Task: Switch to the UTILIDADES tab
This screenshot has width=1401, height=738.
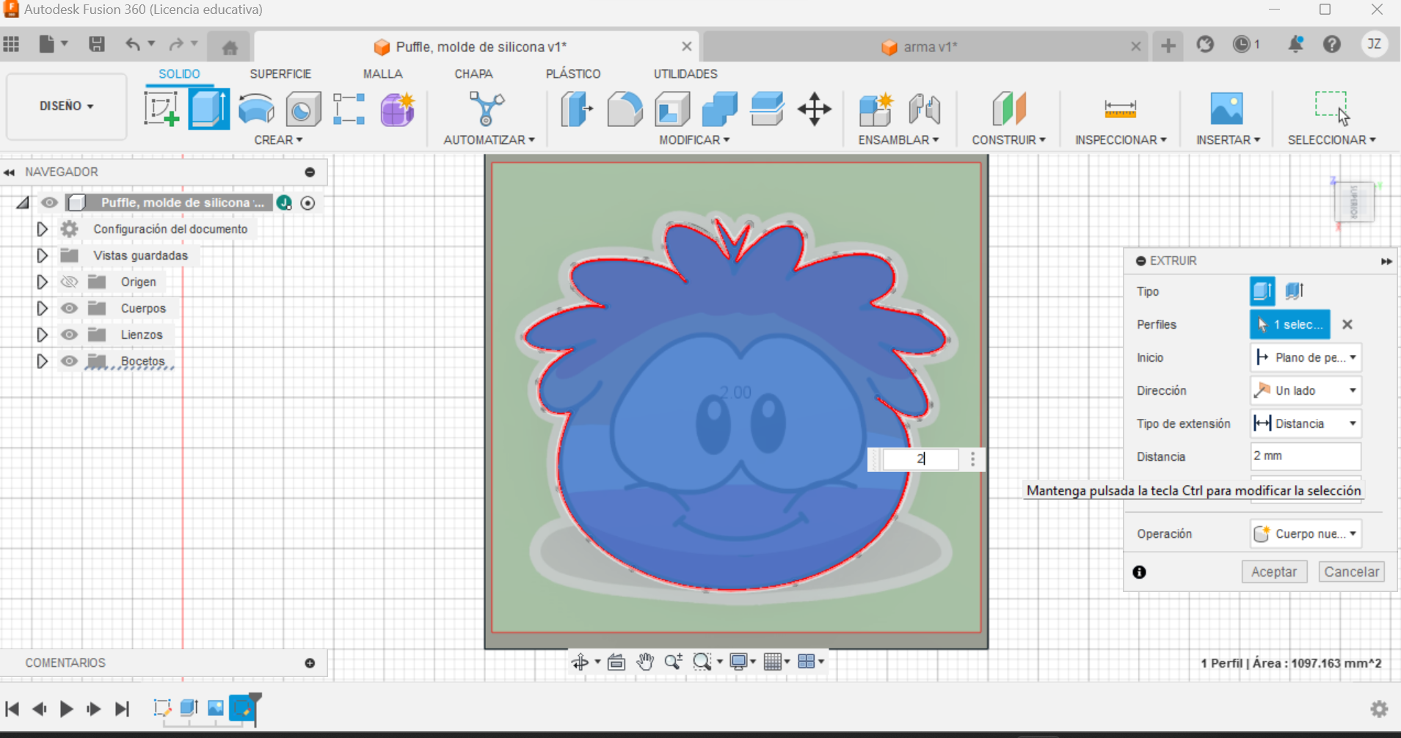Action: (x=685, y=74)
